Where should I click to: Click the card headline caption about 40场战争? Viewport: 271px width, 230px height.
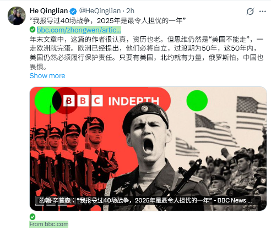(x=145, y=200)
